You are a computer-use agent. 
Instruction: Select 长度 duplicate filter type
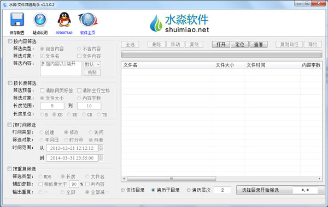[62, 176]
